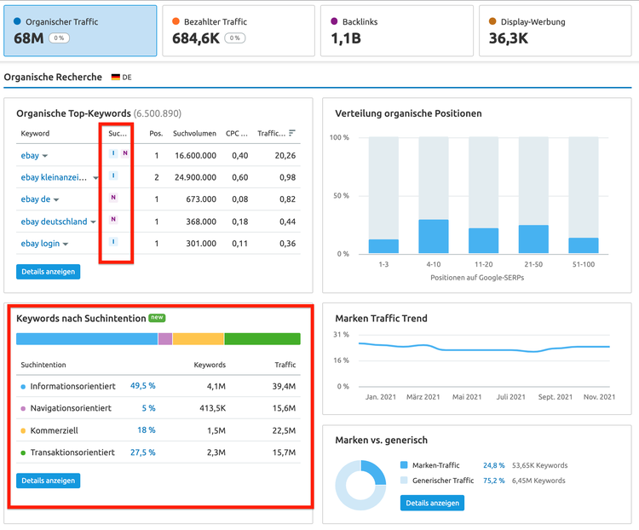Viewport: 639px width, 530px height.
Task: Click the truncated Suc… intent column header
Action: coord(118,133)
